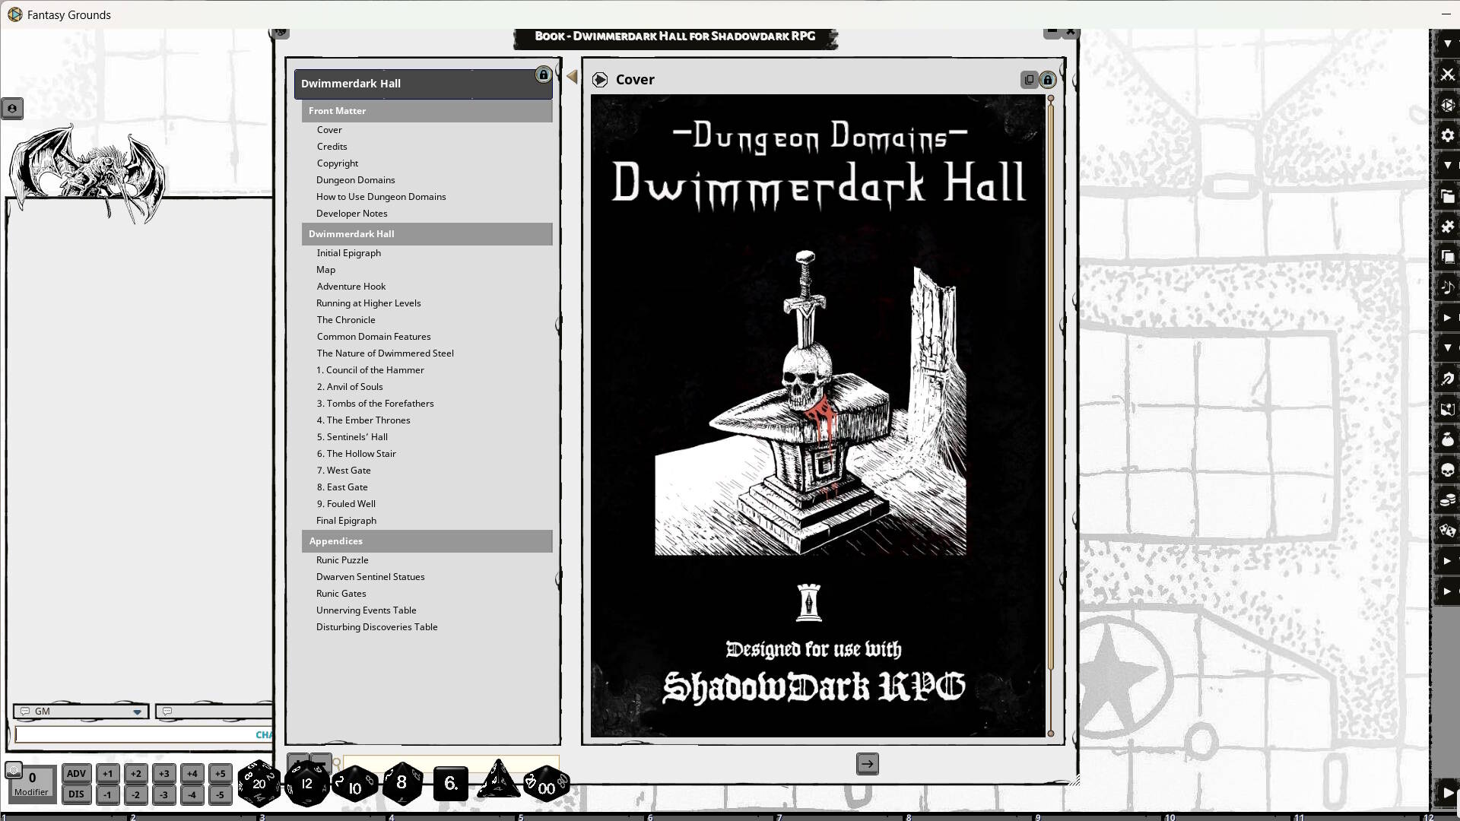
Task: Click the Cover page vertical scrollbar
Action: click(x=1051, y=418)
